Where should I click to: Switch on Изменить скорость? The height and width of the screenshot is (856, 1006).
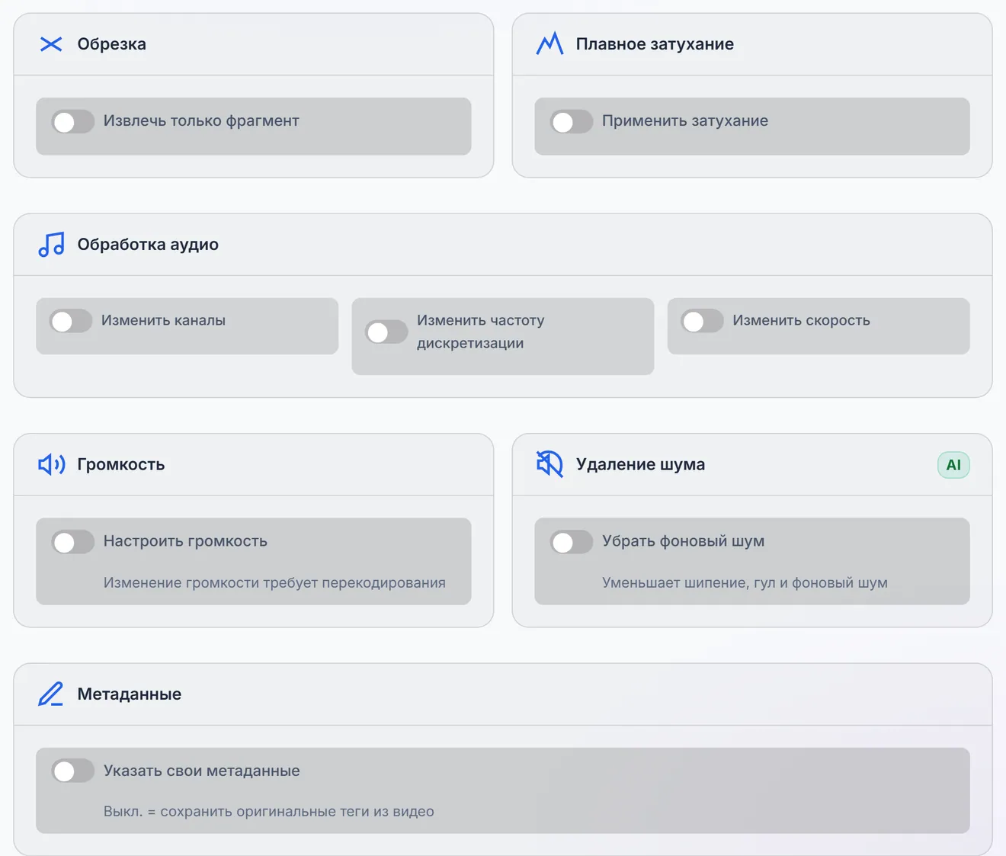[x=702, y=321]
